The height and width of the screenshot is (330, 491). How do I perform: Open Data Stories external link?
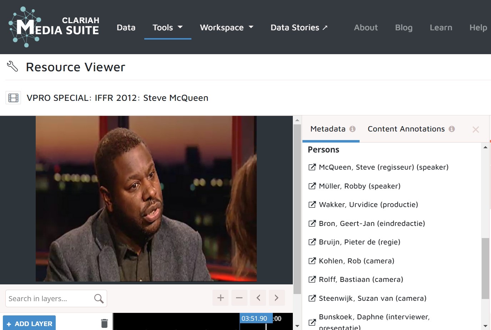click(x=299, y=27)
